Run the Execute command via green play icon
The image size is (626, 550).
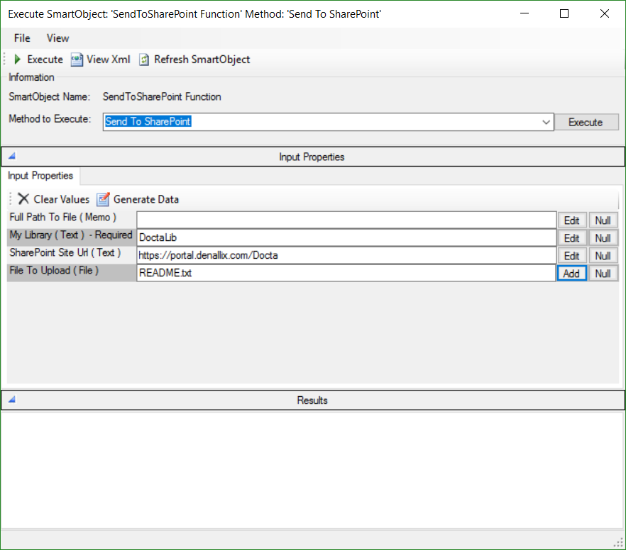(x=16, y=60)
